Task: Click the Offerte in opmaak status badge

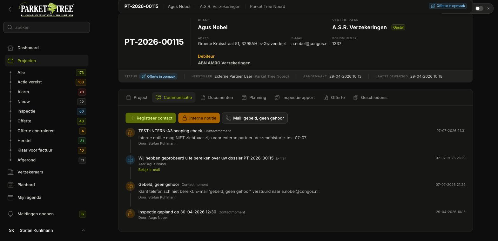Action: click(158, 76)
